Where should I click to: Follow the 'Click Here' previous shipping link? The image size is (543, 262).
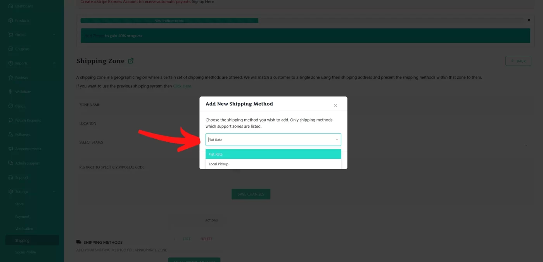point(182,86)
